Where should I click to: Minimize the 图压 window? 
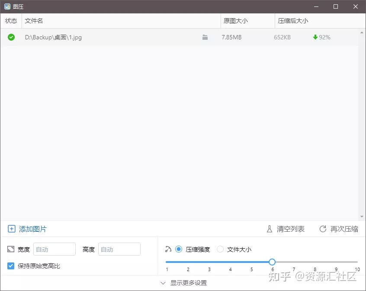pos(316,6)
